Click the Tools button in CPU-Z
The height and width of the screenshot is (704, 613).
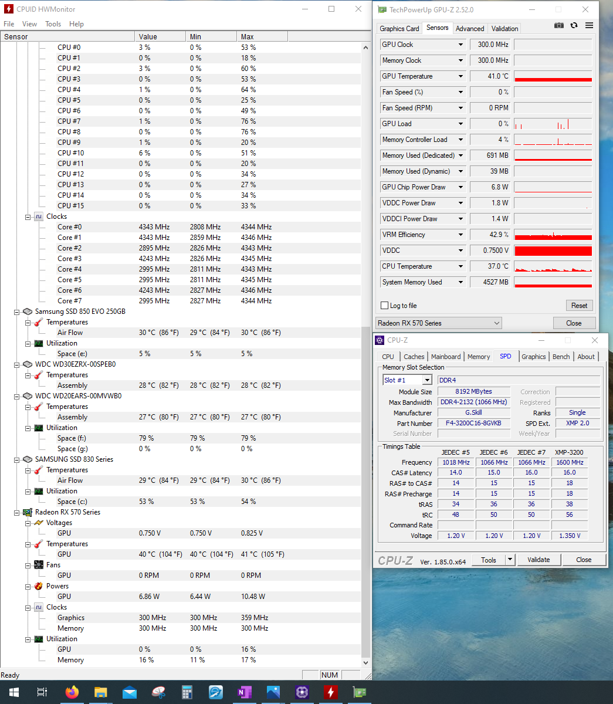pos(489,560)
